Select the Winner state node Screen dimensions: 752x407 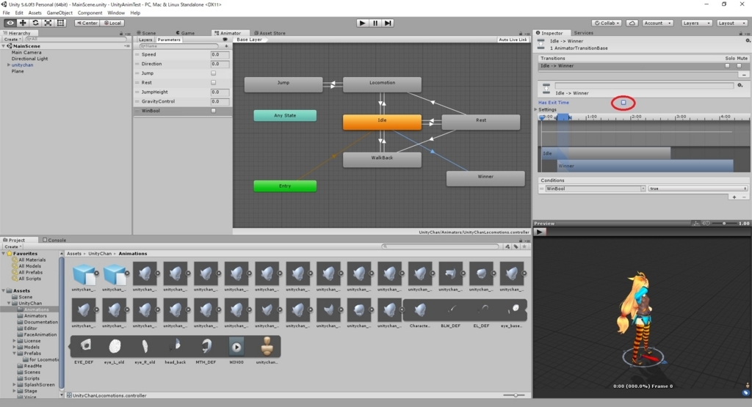point(485,179)
